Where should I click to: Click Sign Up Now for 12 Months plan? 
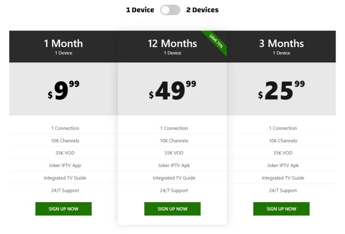pyautogui.click(x=172, y=209)
